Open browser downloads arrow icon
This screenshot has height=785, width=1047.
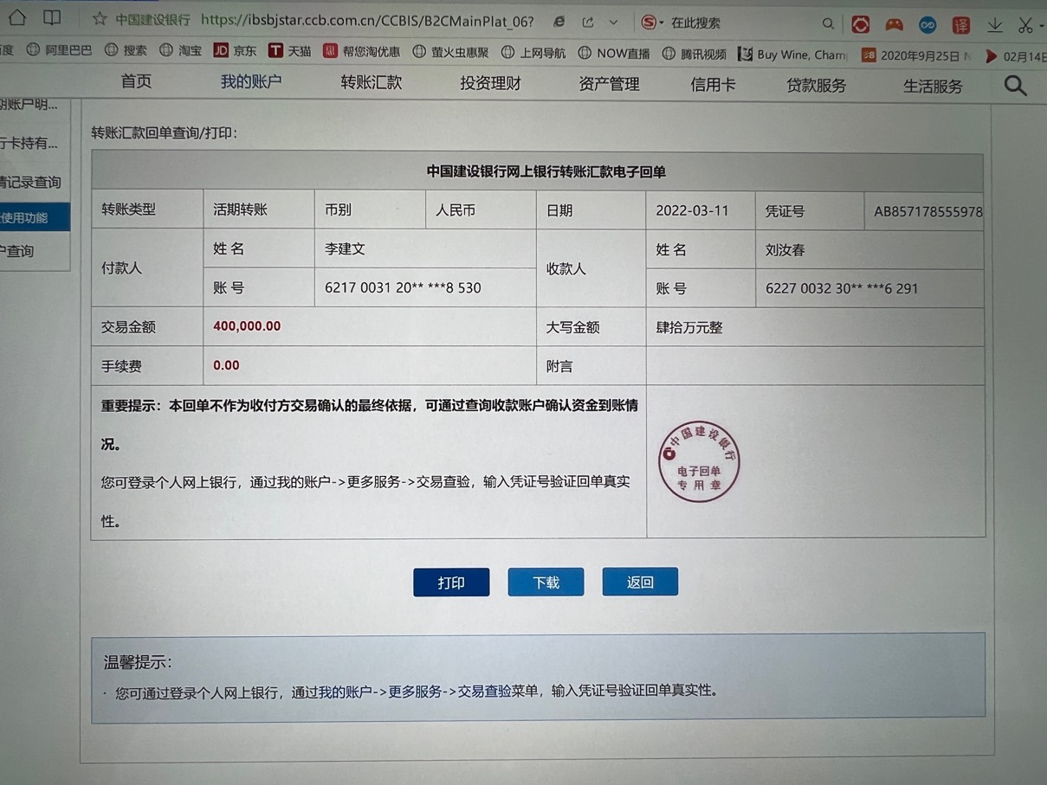[995, 26]
